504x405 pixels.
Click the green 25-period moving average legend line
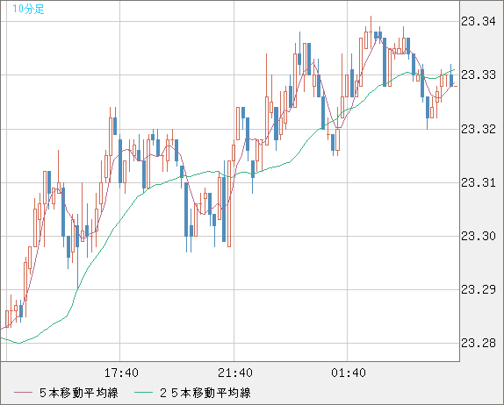click(143, 393)
